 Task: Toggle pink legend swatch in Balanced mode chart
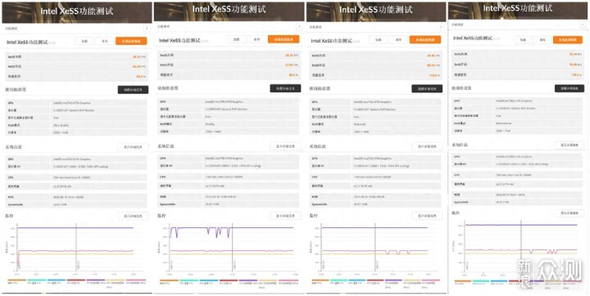430,280
